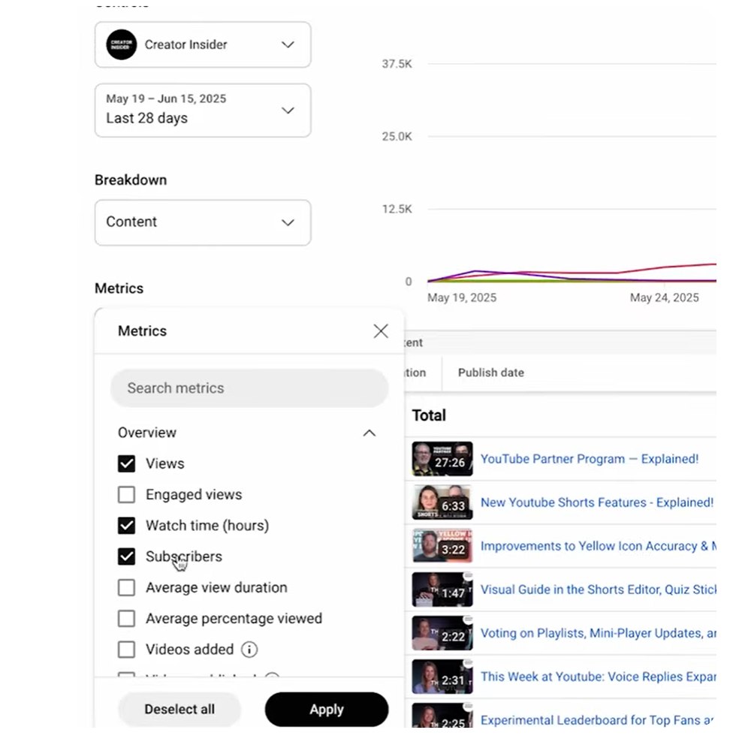Click the May 24, 2025 axis label
Screen dimensions: 736x736
pos(664,297)
